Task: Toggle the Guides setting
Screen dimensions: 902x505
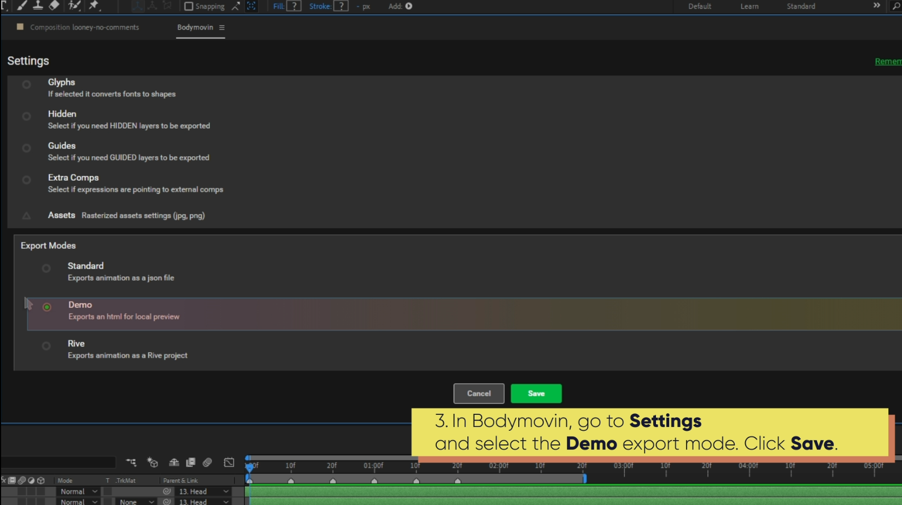Action: coord(26,148)
